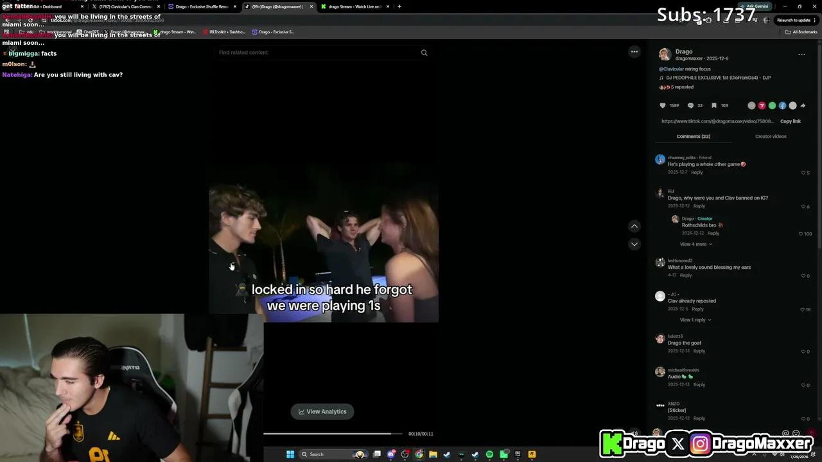
Task: Like Eld's comment heart
Action: [803, 207]
